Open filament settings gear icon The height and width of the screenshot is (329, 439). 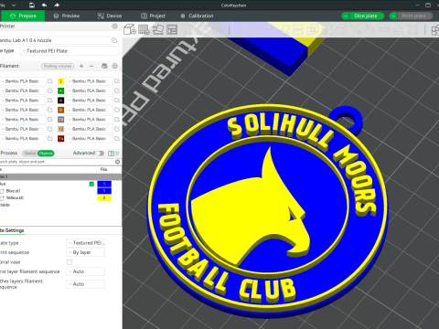[115, 66]
